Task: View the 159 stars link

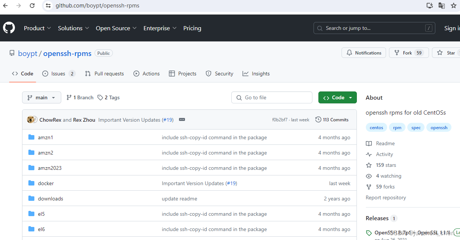Action: (x=381, y=165)
